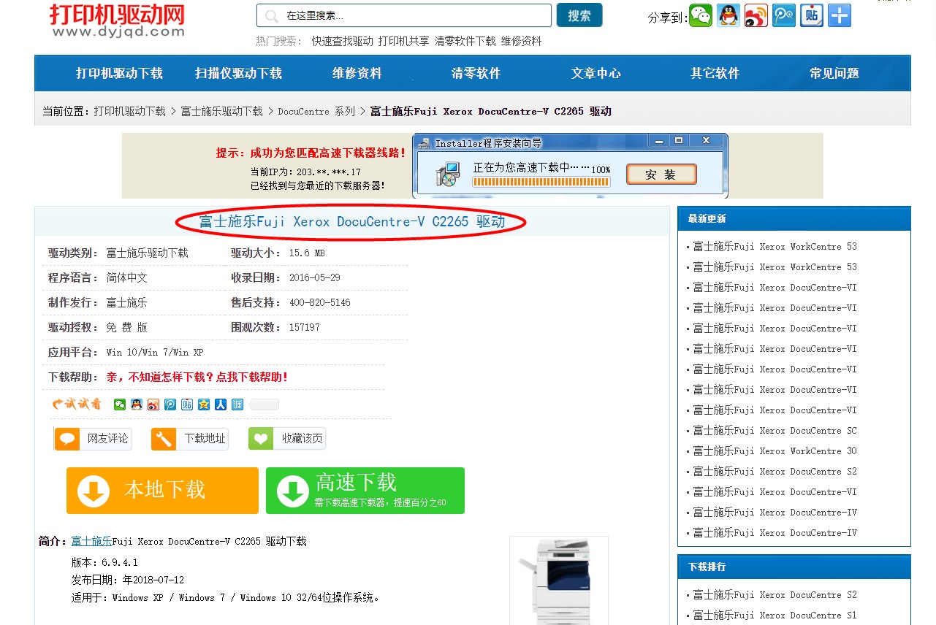Open sidebar link Fuji Xerox DocuCentre S1
Viewport: 936px width, 625px height.
775,616
